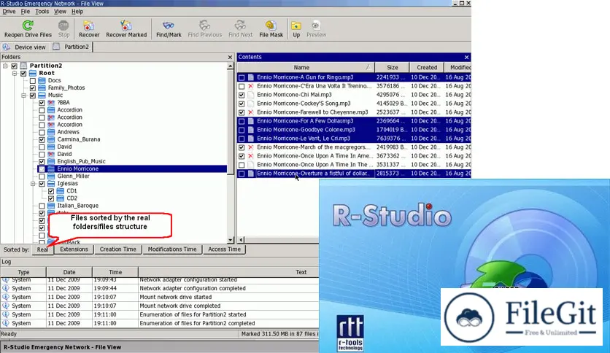
Task: Click the deleted ?BBA folder icon
Action: (x=51, y=103)
